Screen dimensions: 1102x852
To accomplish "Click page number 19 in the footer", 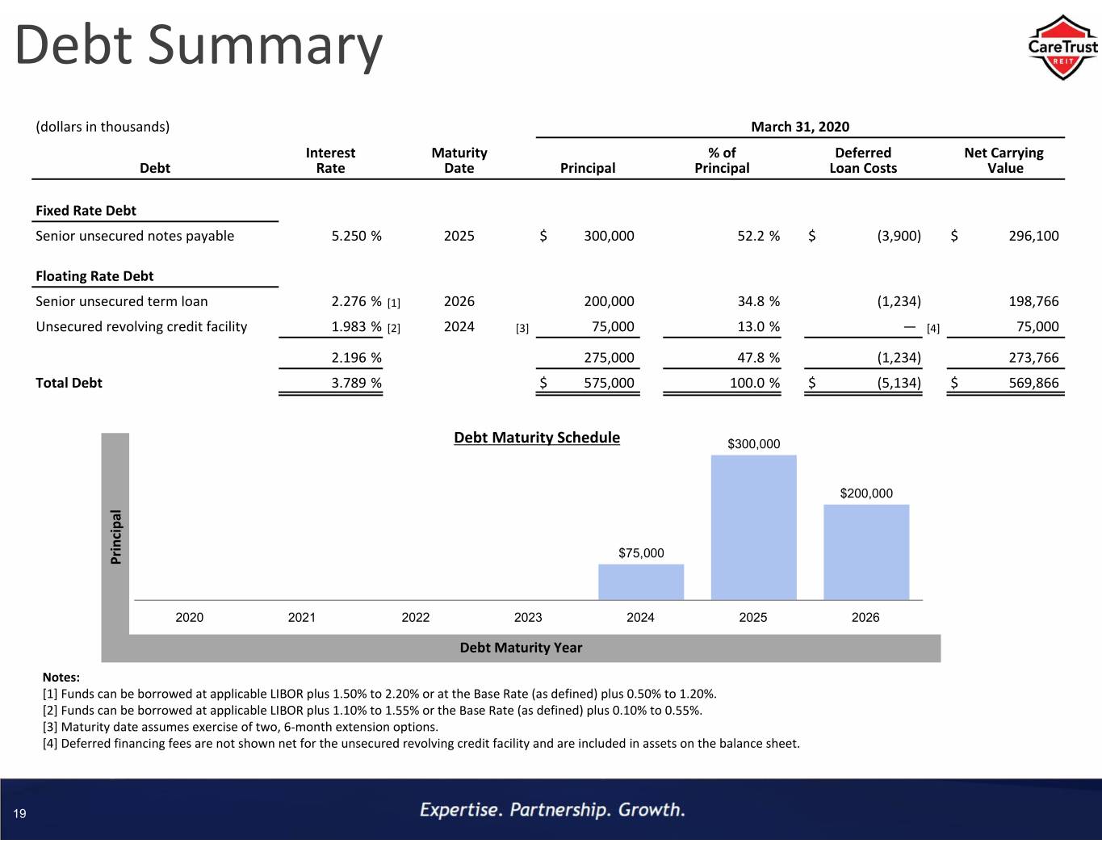I will tap(20, 813).
